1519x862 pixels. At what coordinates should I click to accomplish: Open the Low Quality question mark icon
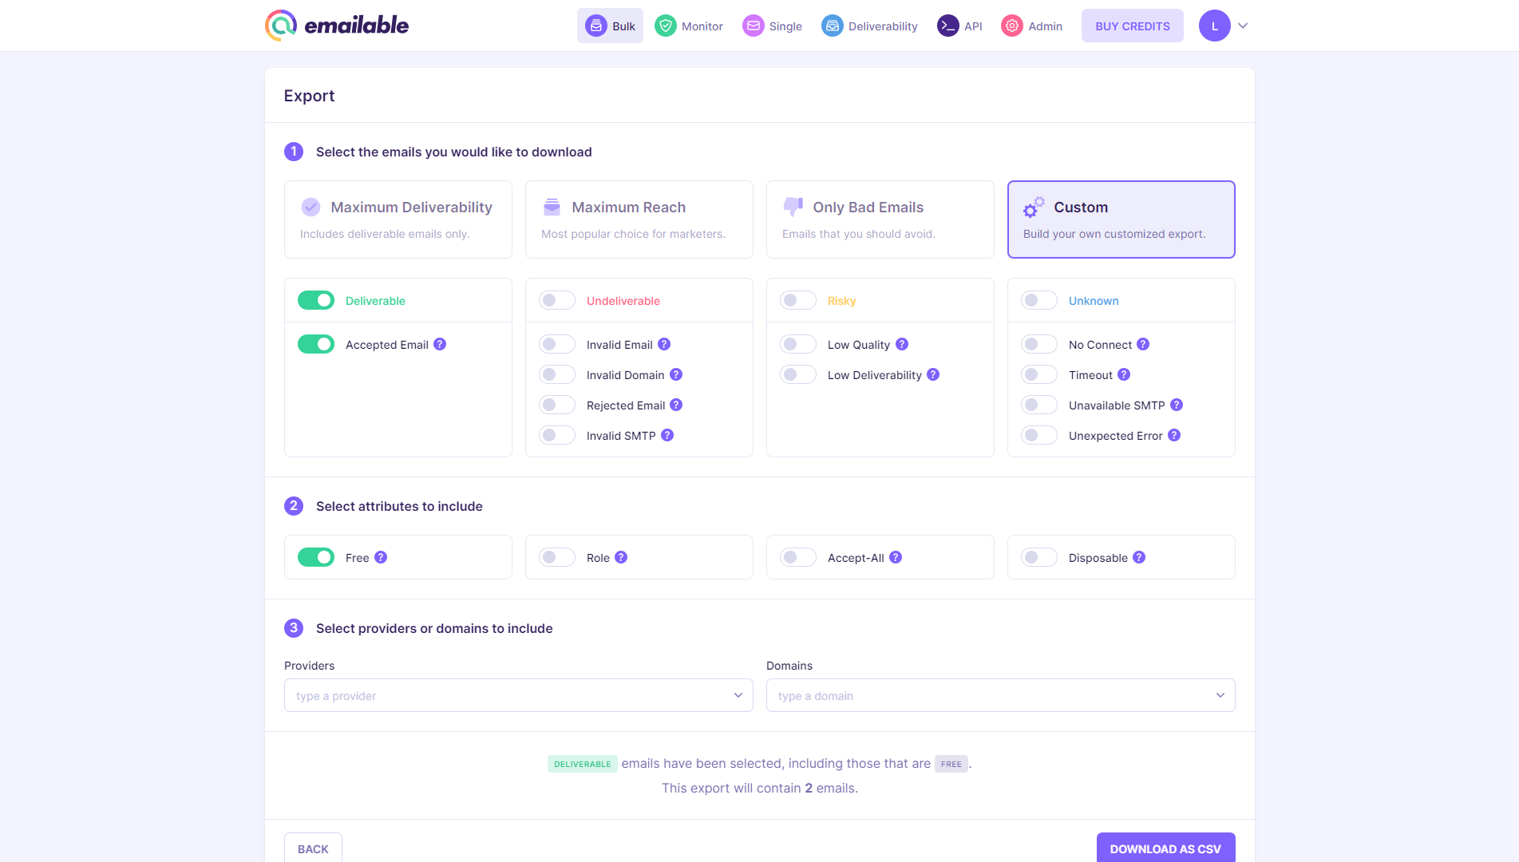902,343
